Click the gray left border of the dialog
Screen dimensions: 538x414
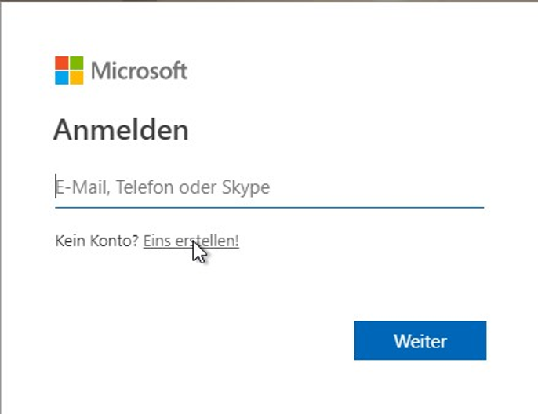[1, 205]
